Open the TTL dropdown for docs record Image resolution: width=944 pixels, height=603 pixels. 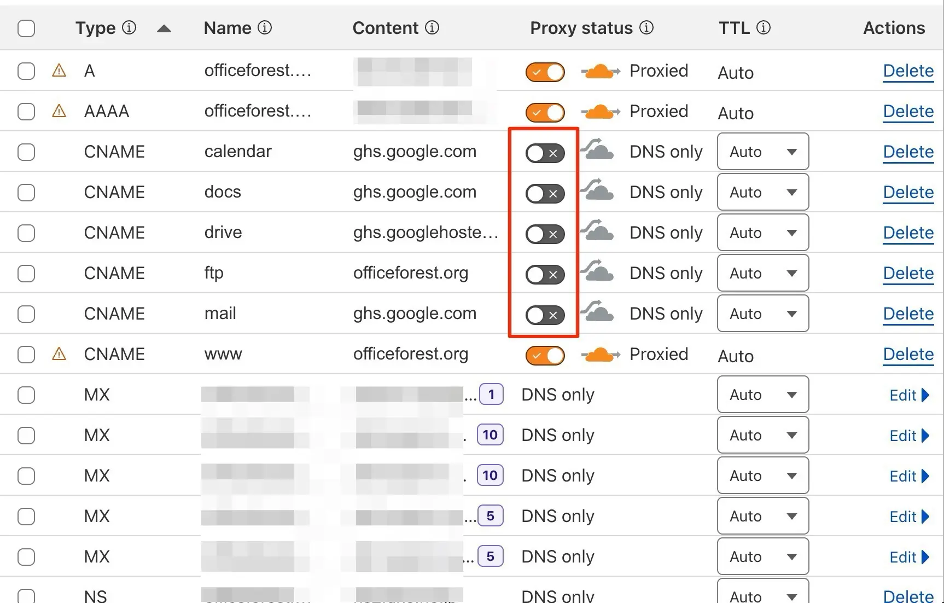coord(762,192)
